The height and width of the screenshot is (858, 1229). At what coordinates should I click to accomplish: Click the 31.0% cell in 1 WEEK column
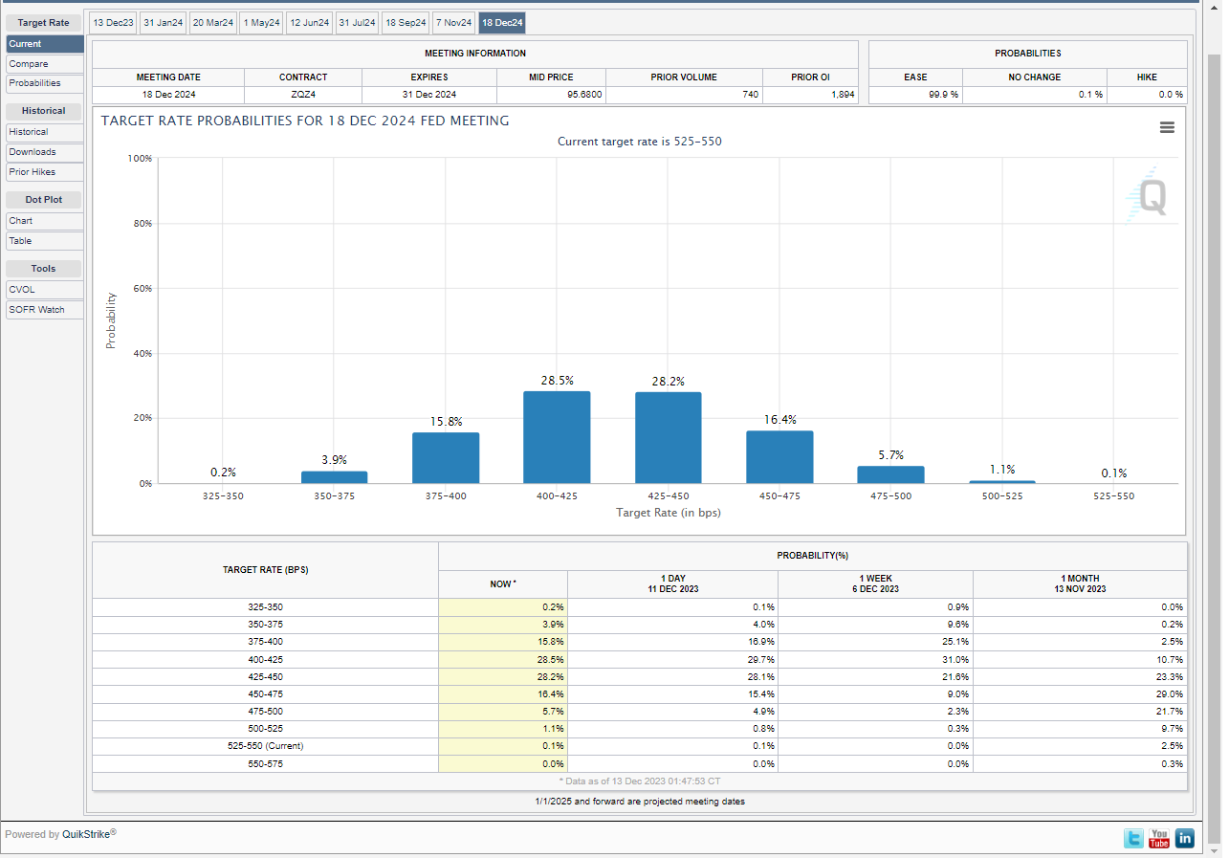pos(875,659)
